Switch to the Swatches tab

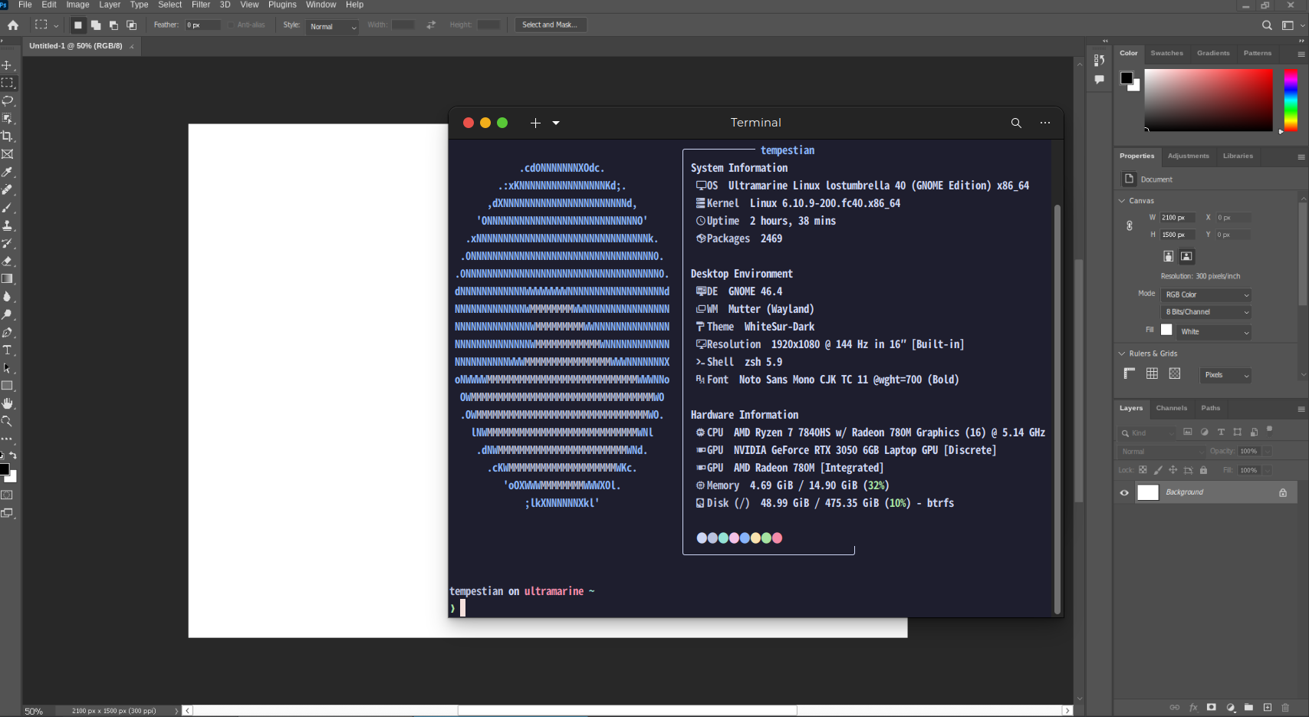pyautogui.click(x=1166, y=53)
